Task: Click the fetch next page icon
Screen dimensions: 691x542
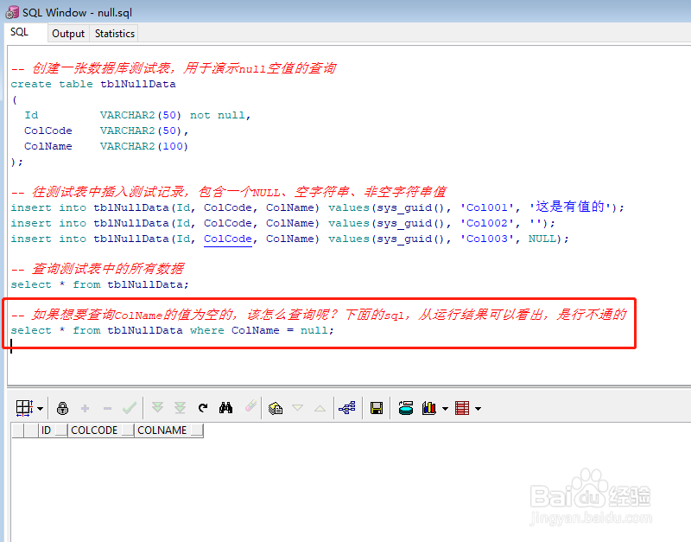Action: (x=158, y=408)
